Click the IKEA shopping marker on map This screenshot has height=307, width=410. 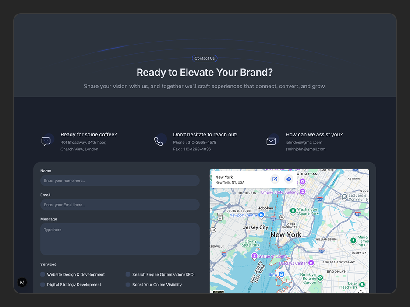point(281,274)
